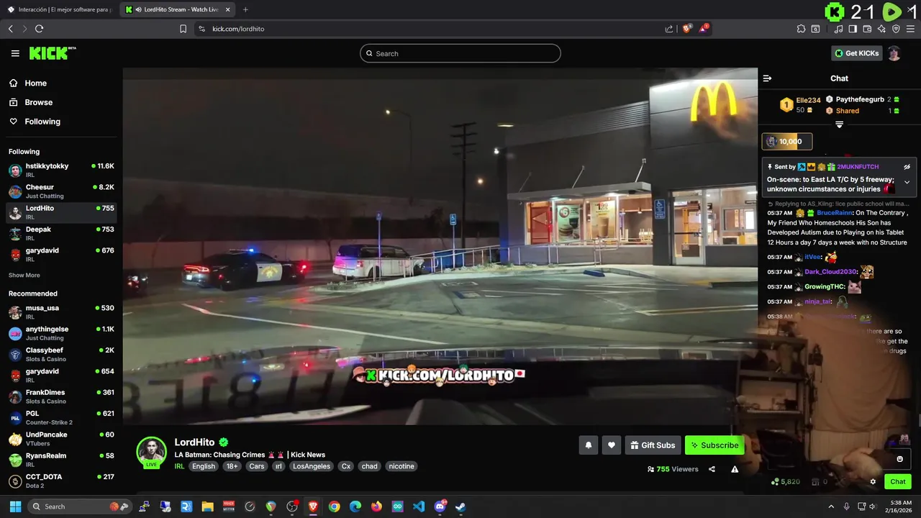Select the LordHito Stream browser tab
This screenshot has height=518, width=921.
(176, 9)
